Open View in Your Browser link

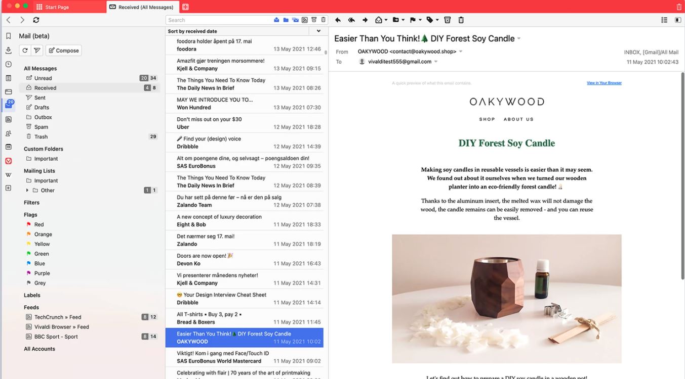(604, 83)
